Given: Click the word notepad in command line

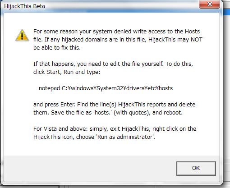Looking at the screenshot, I should [50, 88].
